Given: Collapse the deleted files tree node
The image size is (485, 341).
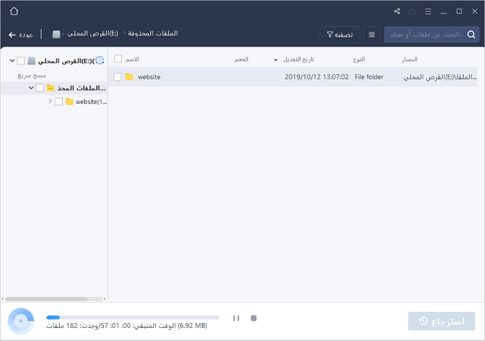Looking at the screenshot, I should coord(31,88).
